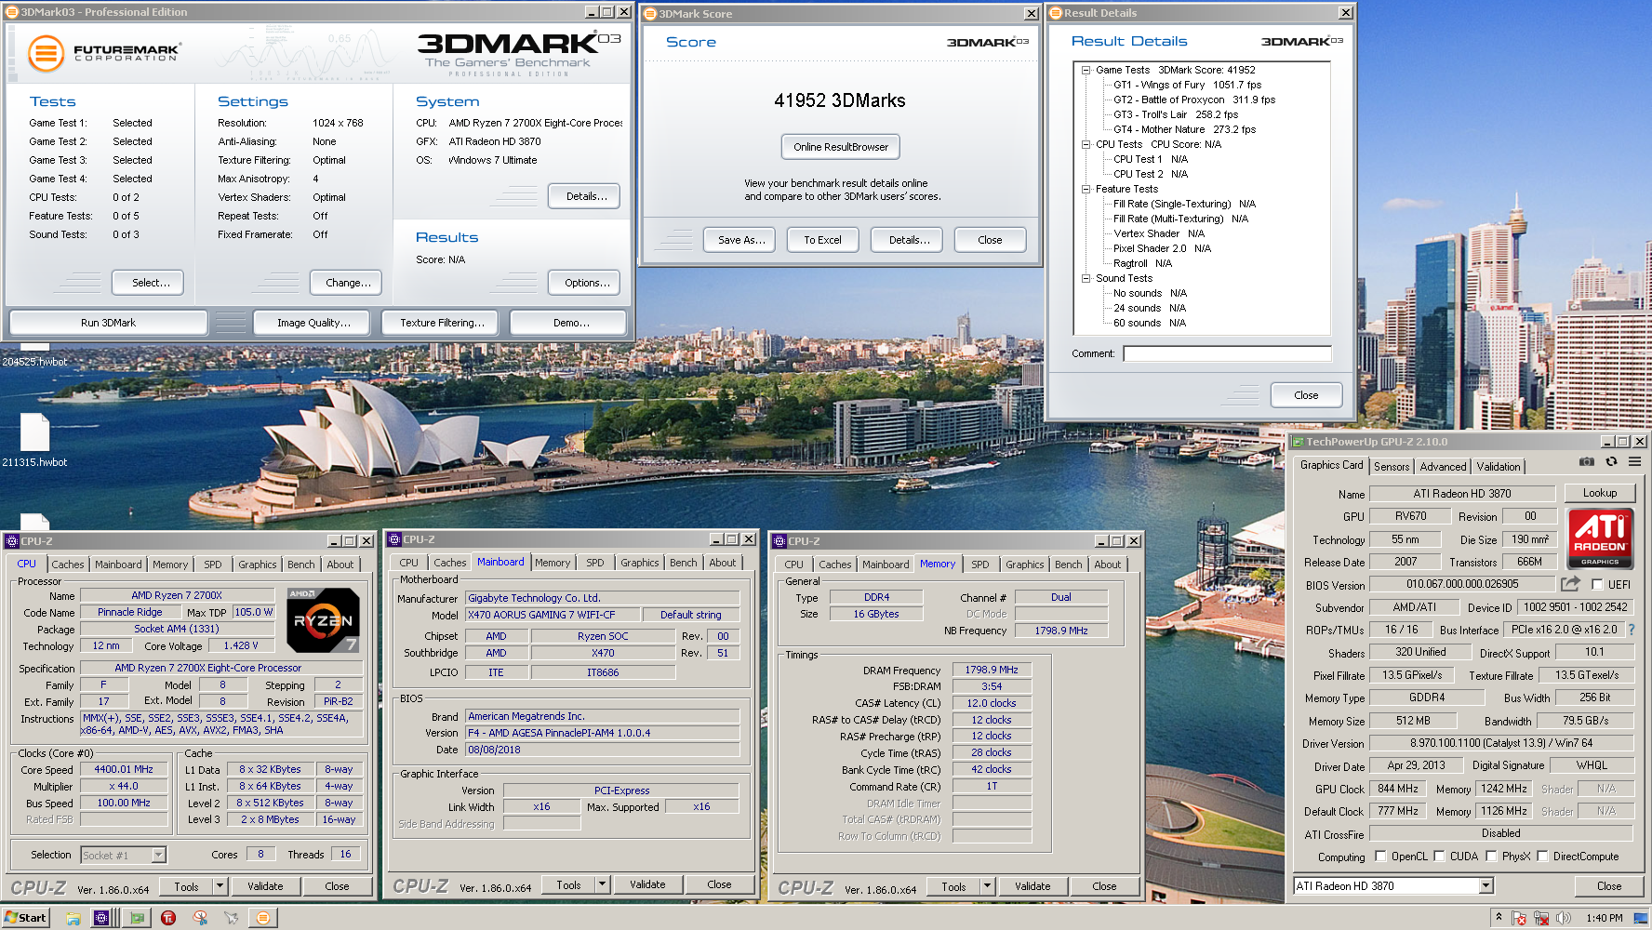
Task: Open Tools dropdown arrow in Mainboard window
Action: [603, 884]
